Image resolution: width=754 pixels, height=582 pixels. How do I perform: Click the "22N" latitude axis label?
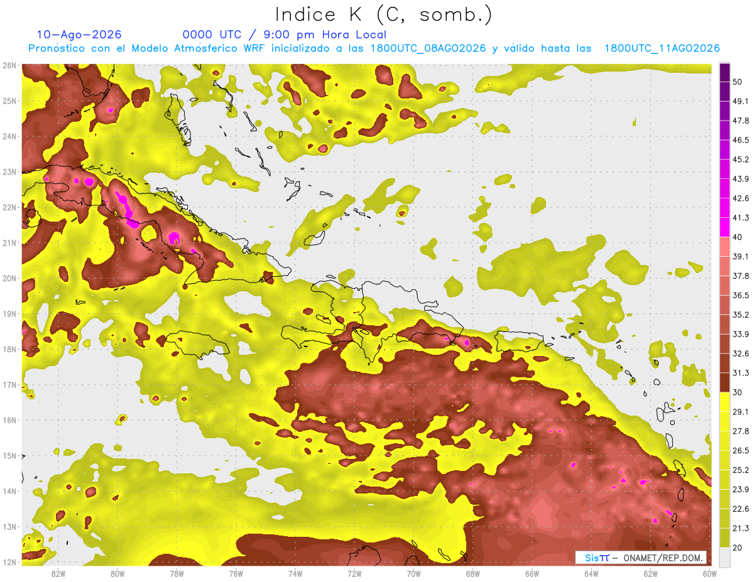[9, 207]
